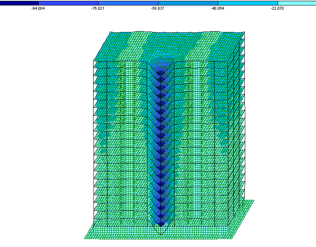The image size is (316, 247).
Task: Pick the legend band between -76.021 and -58.037
Action: (128, 3)
